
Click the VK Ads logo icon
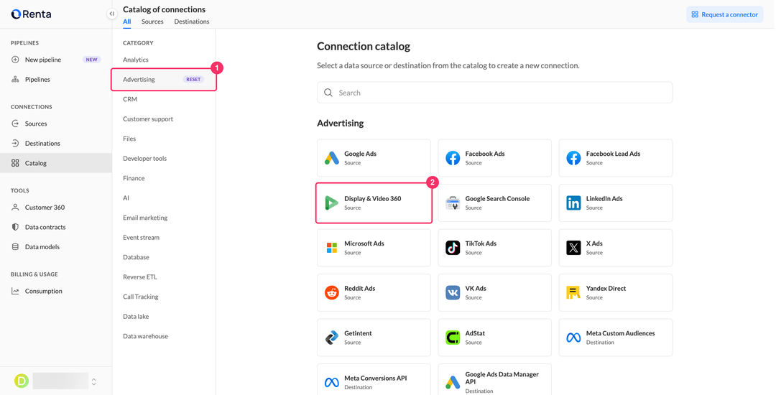pyautogui.click(x=453, y=293)
